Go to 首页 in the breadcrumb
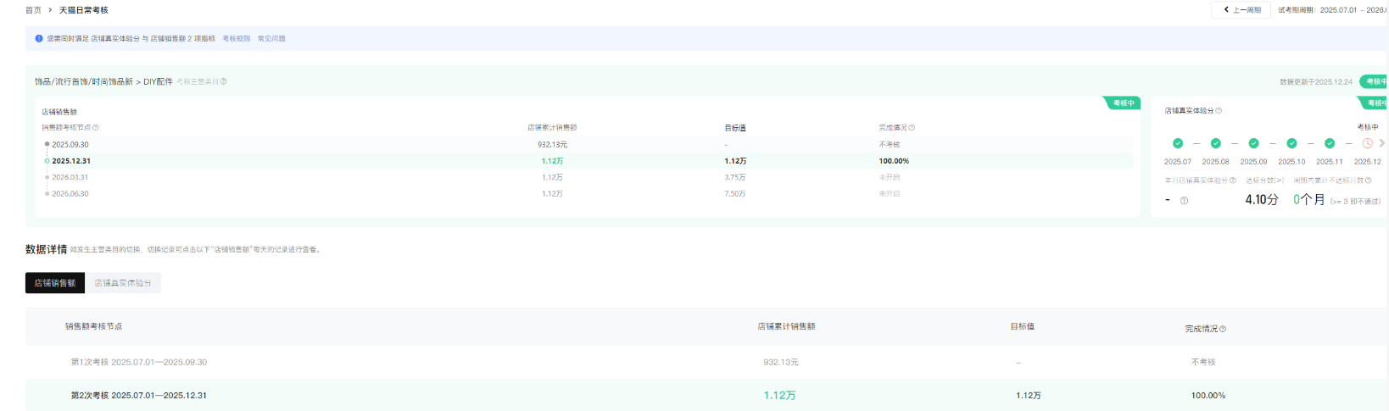Image resolution: width=1389 pixels, height=411 pixels. tap(33, 10)
